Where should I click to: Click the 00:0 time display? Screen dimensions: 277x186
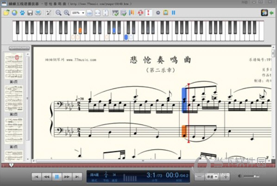[x=177, y=175]
